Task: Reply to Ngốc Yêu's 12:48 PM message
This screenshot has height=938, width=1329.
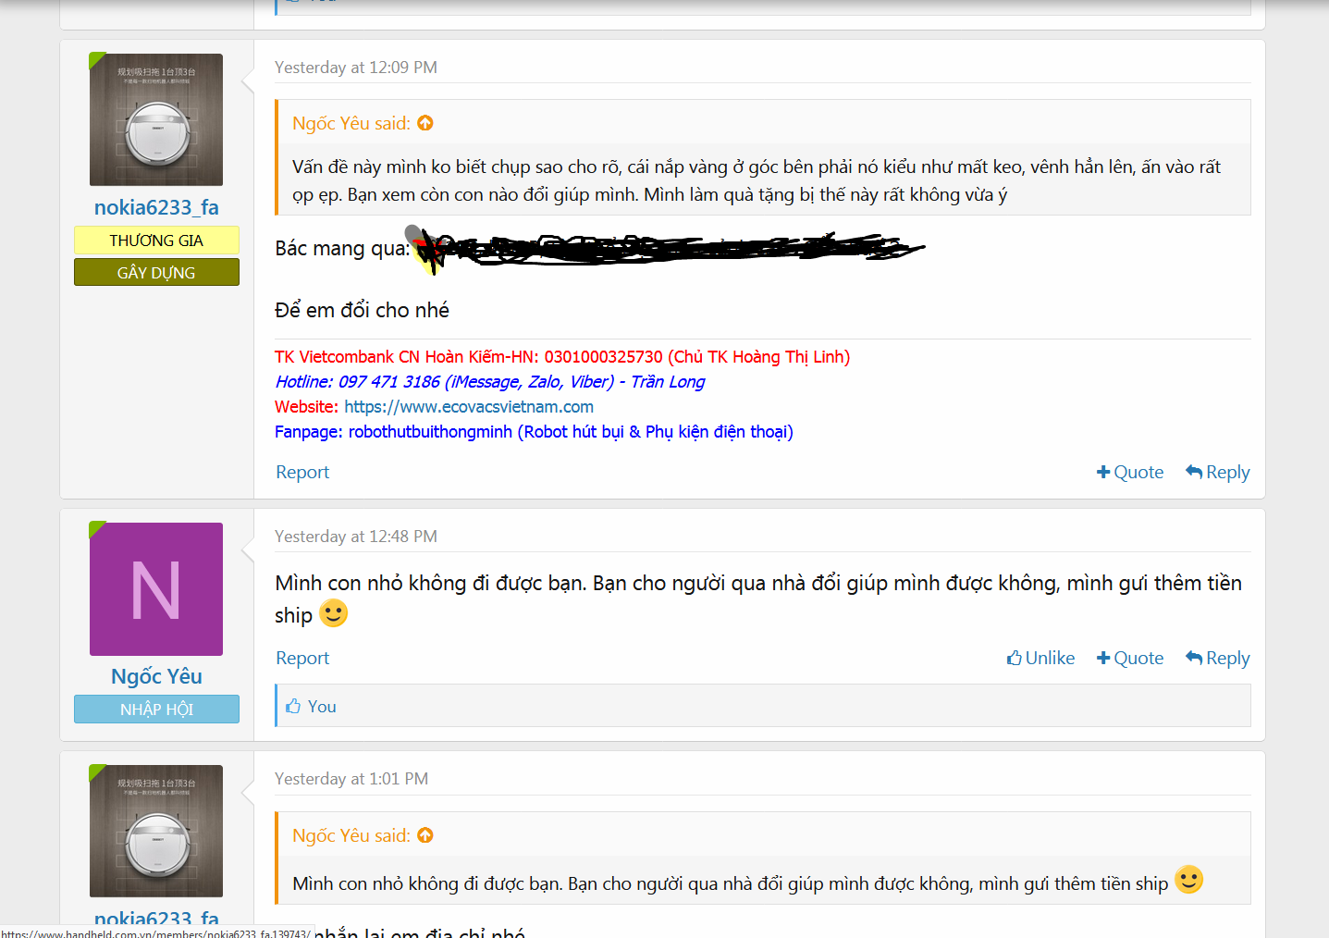Action: pyautogui.click(x=1217, y=658)
